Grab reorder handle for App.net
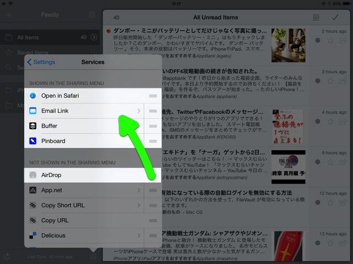 (153, 190)
